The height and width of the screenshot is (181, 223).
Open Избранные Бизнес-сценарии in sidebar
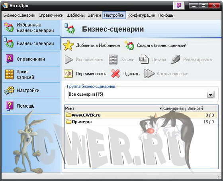(31, 28)
